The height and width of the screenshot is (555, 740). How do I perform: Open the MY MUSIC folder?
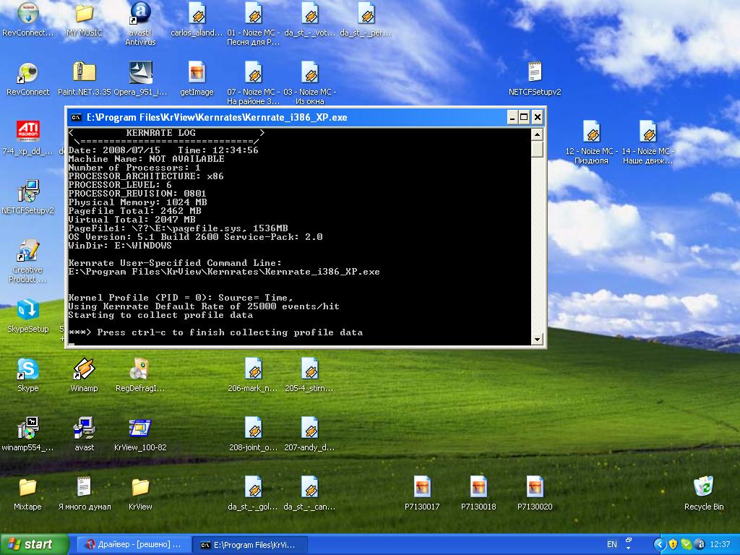tap(85, 14)
